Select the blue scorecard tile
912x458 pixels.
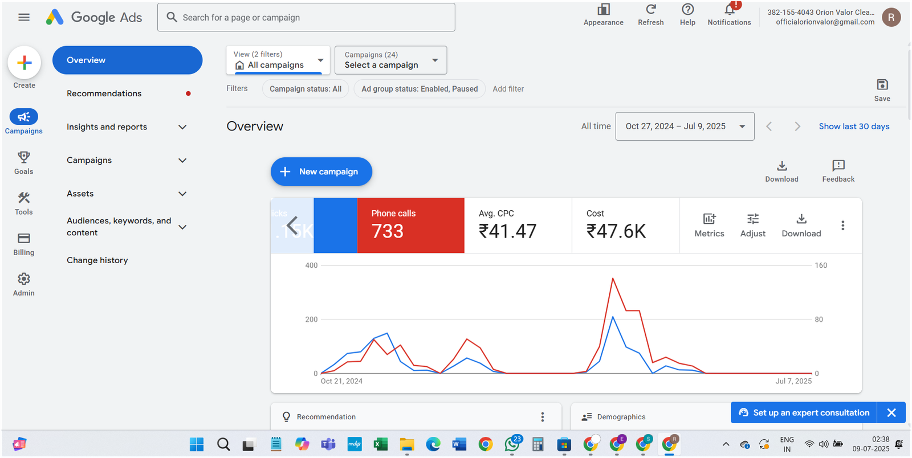(x=335, y=225)
